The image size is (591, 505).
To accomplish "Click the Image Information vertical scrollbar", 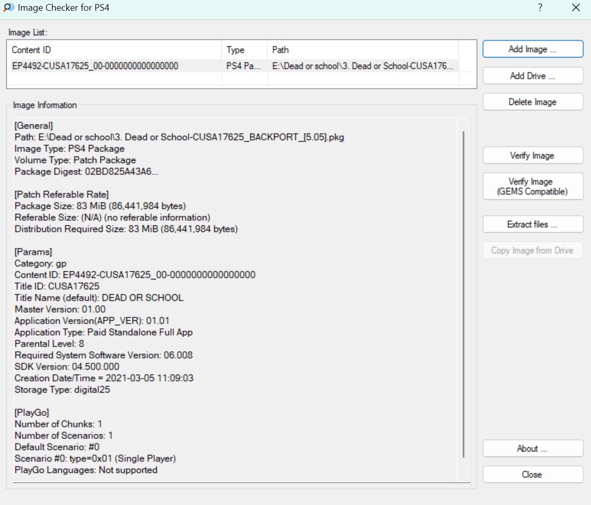I will (x=464, y=293).
